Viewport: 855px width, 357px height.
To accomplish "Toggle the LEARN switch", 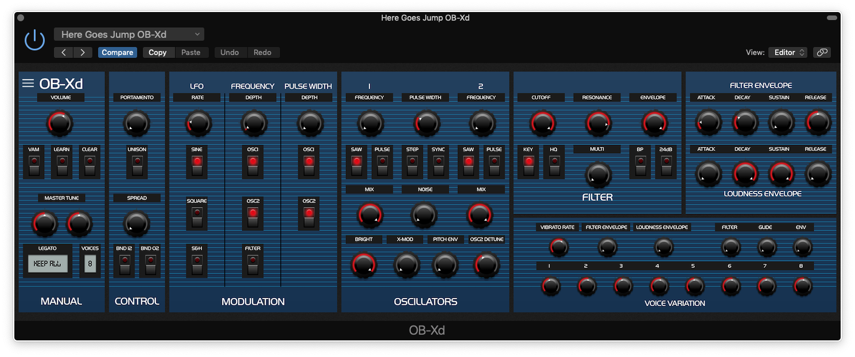I will tap(62, 166).
